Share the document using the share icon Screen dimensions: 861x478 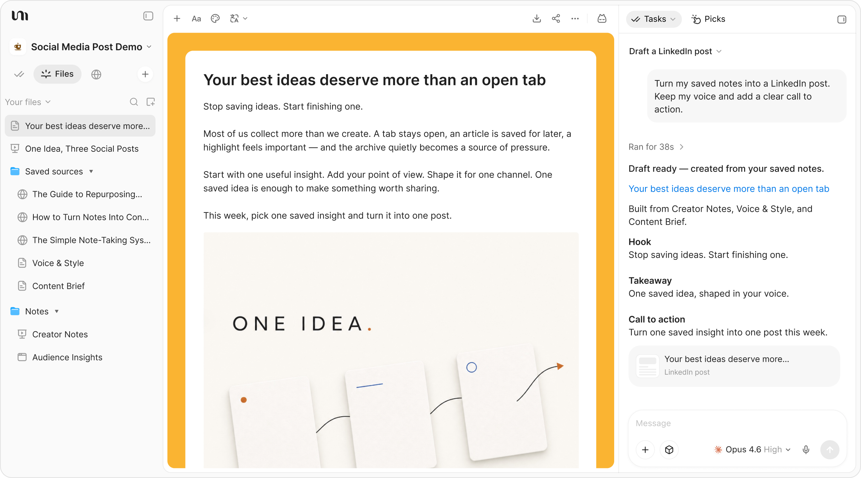556,19
